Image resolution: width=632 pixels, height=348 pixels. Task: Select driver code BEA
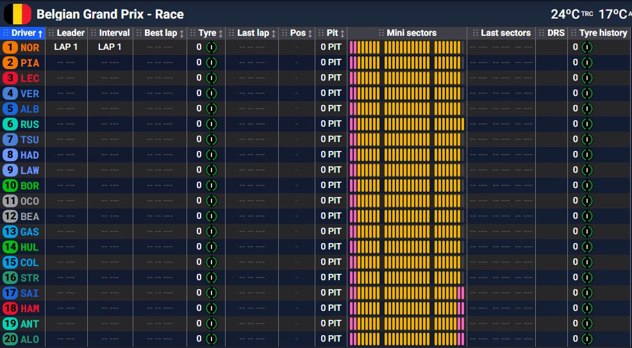pyautogui.click(x=30, y=216)
